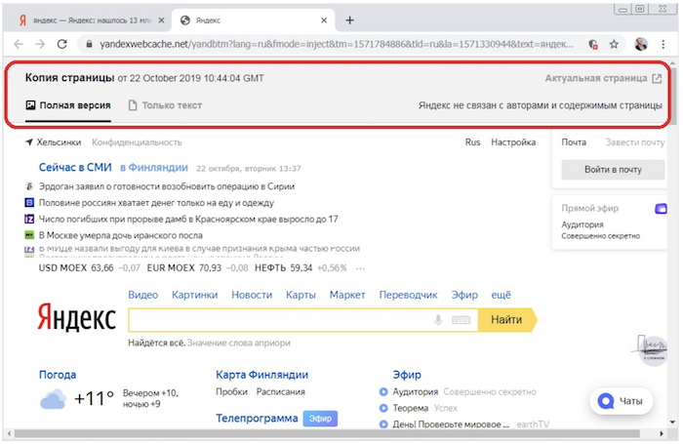The width and height of the screenshot is (683, 444).
Task: Open the Пробки link
Action: click(x=232, y=391)
